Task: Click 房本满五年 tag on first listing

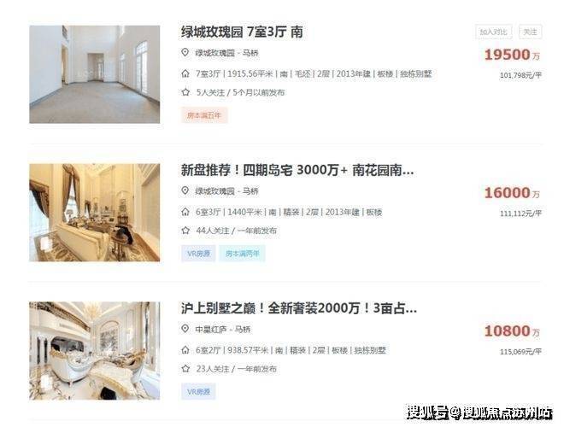Action: coord(204,115)
